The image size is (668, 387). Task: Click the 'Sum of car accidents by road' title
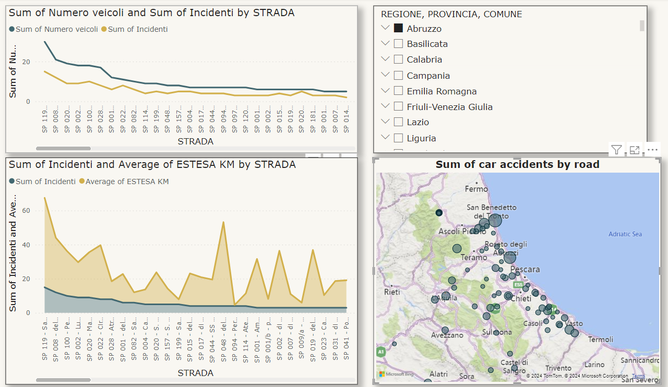coord(517,165)
